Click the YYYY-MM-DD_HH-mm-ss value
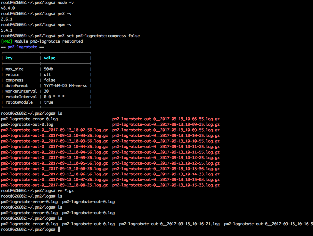313x236 pixels. coord(65,86)
